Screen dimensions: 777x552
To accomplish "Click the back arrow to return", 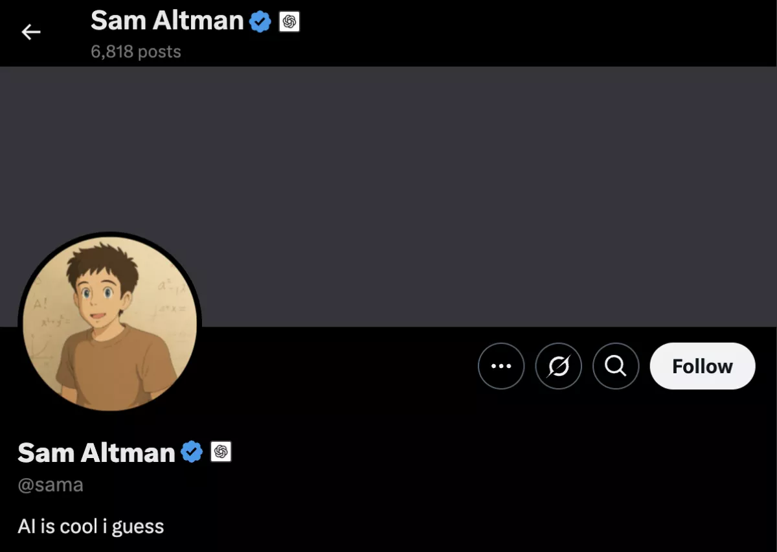I will click(31, 32).
